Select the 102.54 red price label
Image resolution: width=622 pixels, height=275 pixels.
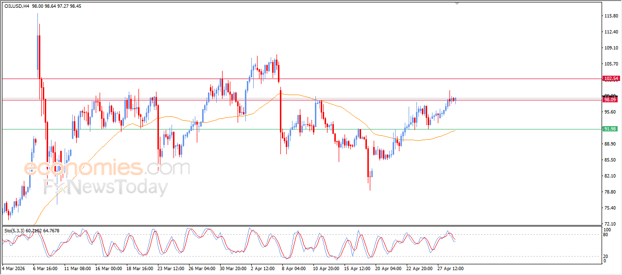(x=610, y=79)
